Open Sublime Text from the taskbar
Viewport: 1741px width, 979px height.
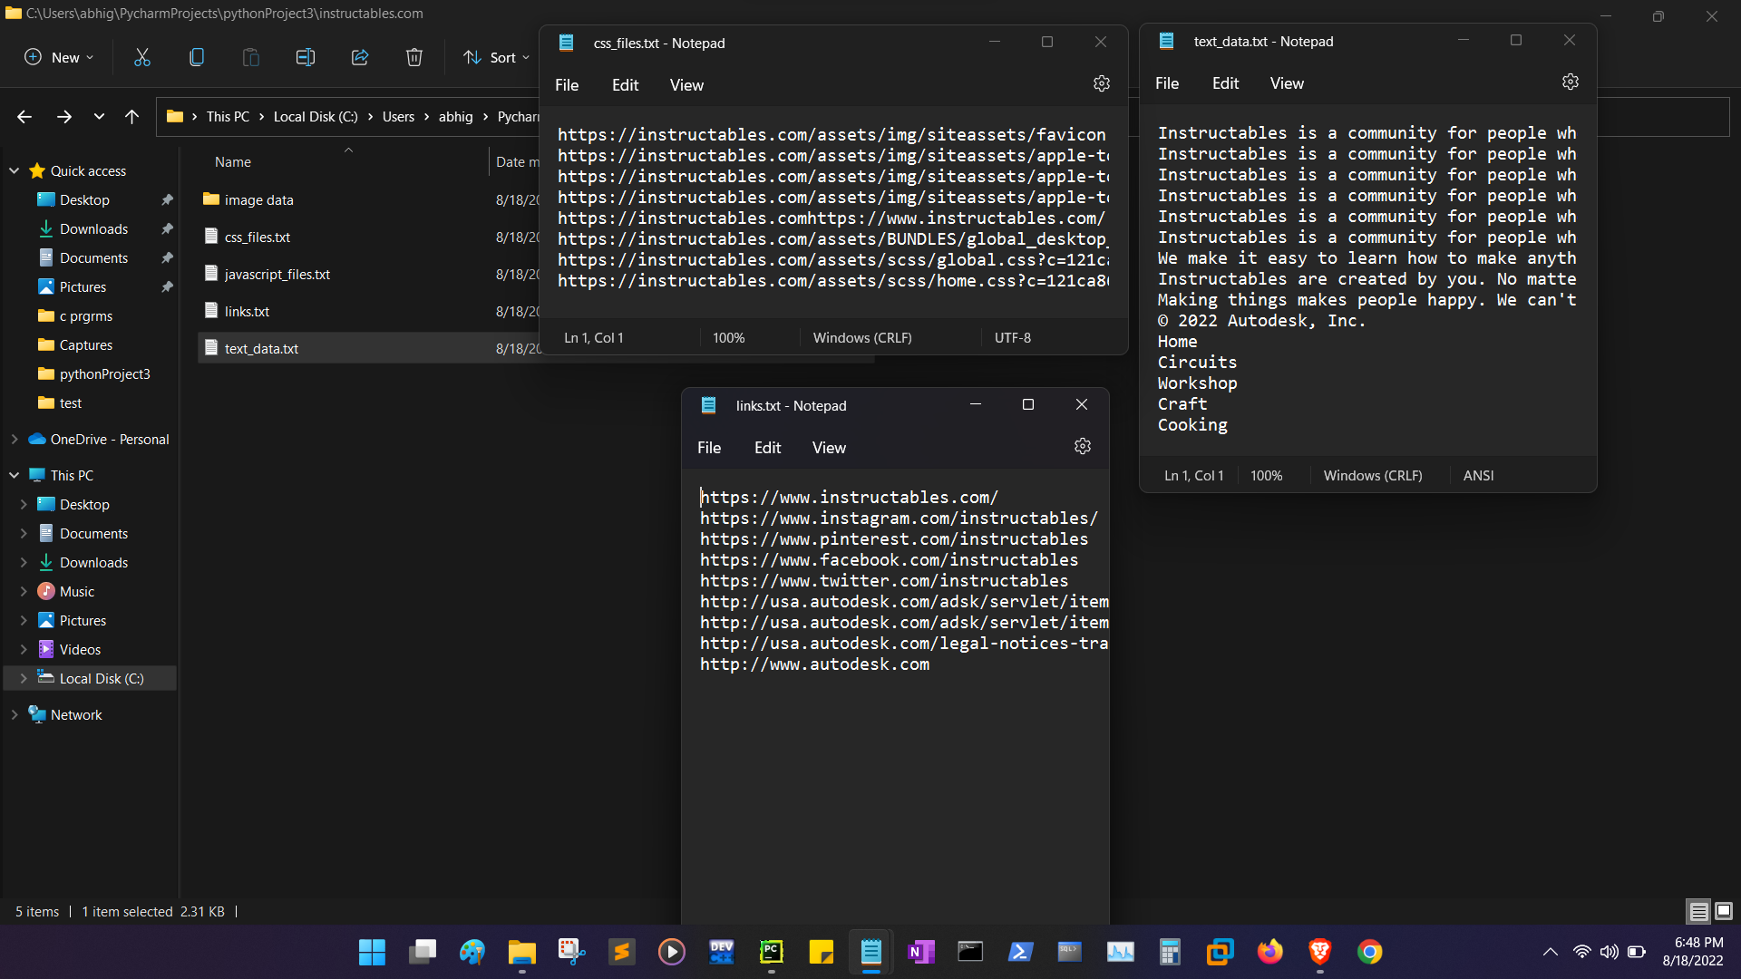[x=621, y=952]
